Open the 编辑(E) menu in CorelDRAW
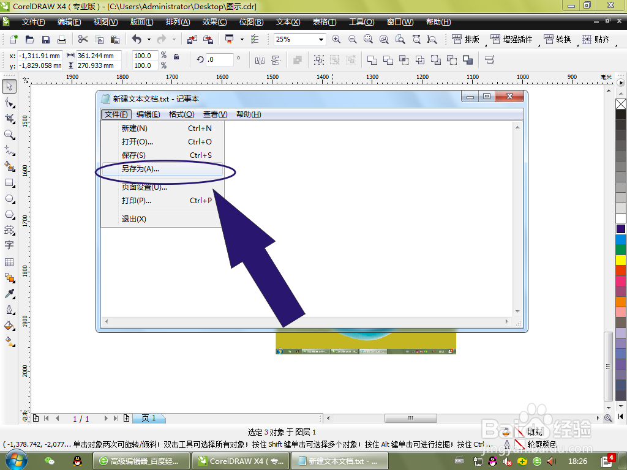 click(x=69, y=22)
